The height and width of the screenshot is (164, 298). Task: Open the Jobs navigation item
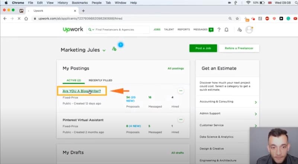157,29
